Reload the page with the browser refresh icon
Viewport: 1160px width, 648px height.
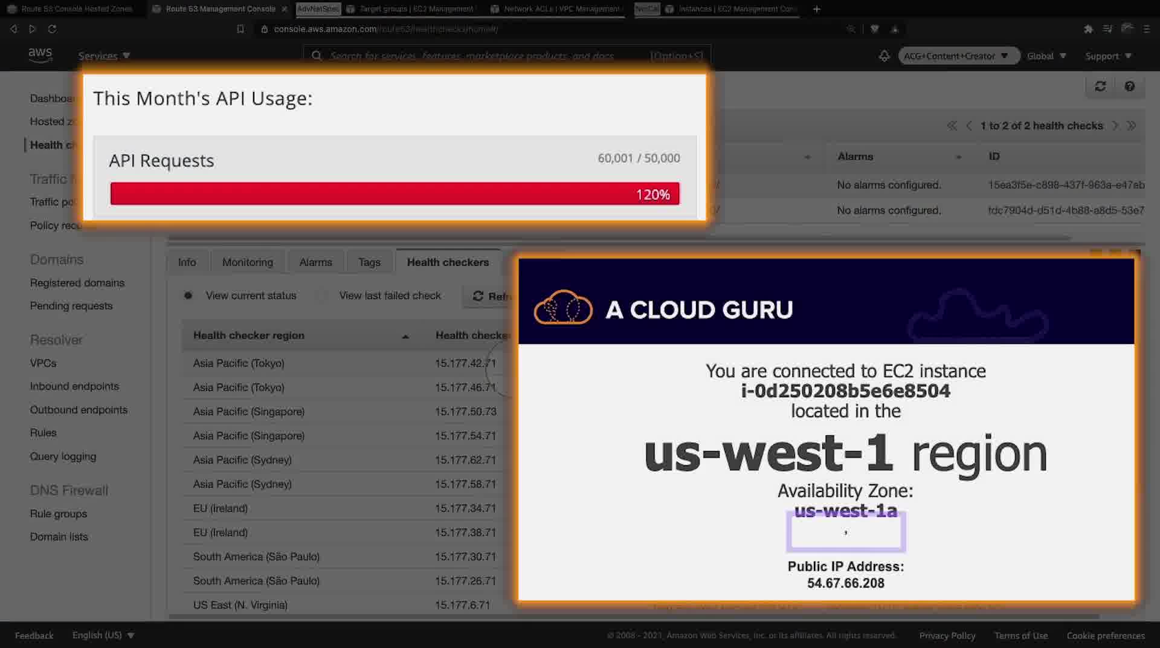click(x=52, y=29)
